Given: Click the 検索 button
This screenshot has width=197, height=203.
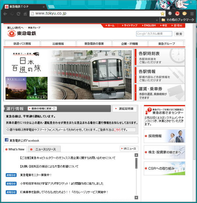Looking at the screenshot, I should coord(179,34).
